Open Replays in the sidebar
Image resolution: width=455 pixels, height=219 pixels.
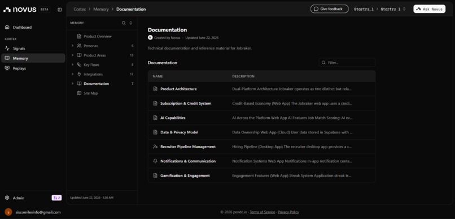[x=33, y=68]
